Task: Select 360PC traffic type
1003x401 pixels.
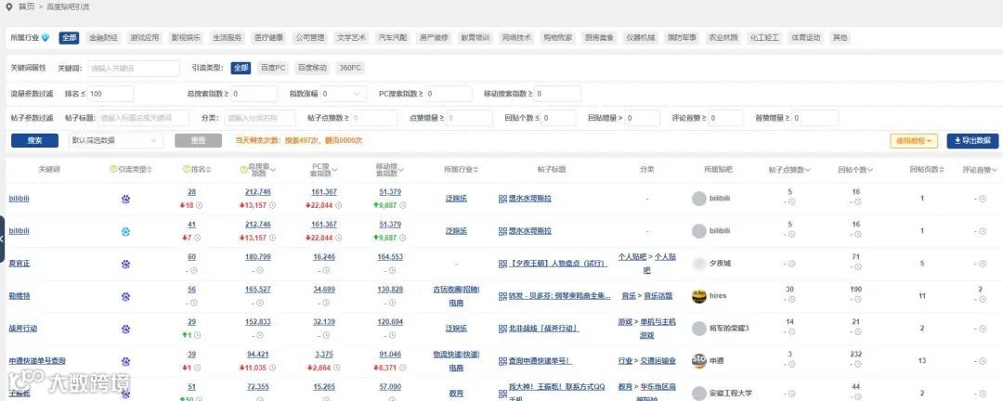Action: [350, 68]
